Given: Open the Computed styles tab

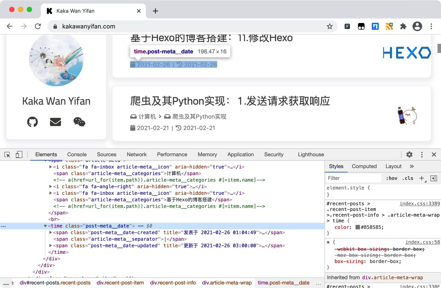Looking at the screenshot, I should (x=364, y=166).
